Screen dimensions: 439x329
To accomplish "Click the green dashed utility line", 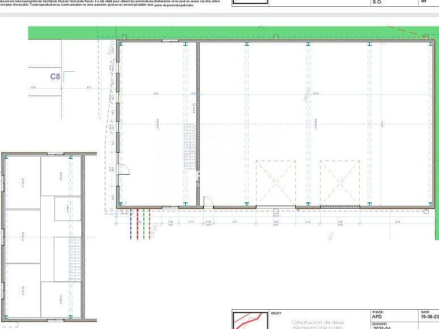I will [x=143, y=224].
